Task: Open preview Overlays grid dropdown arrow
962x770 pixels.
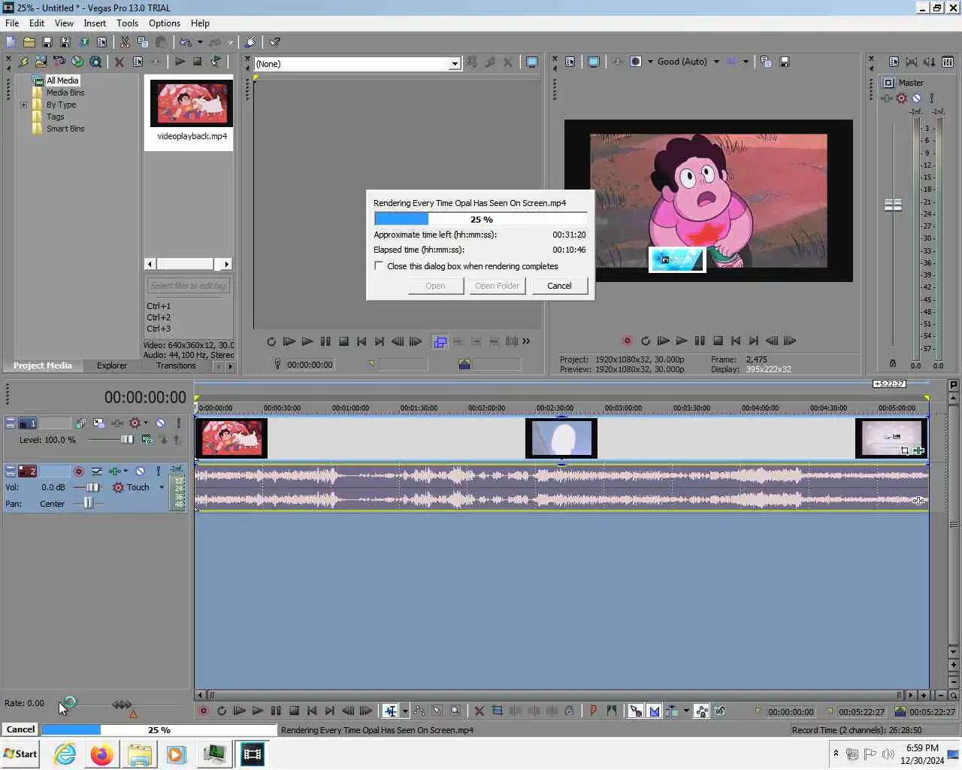Action: [x=746, y=62]
